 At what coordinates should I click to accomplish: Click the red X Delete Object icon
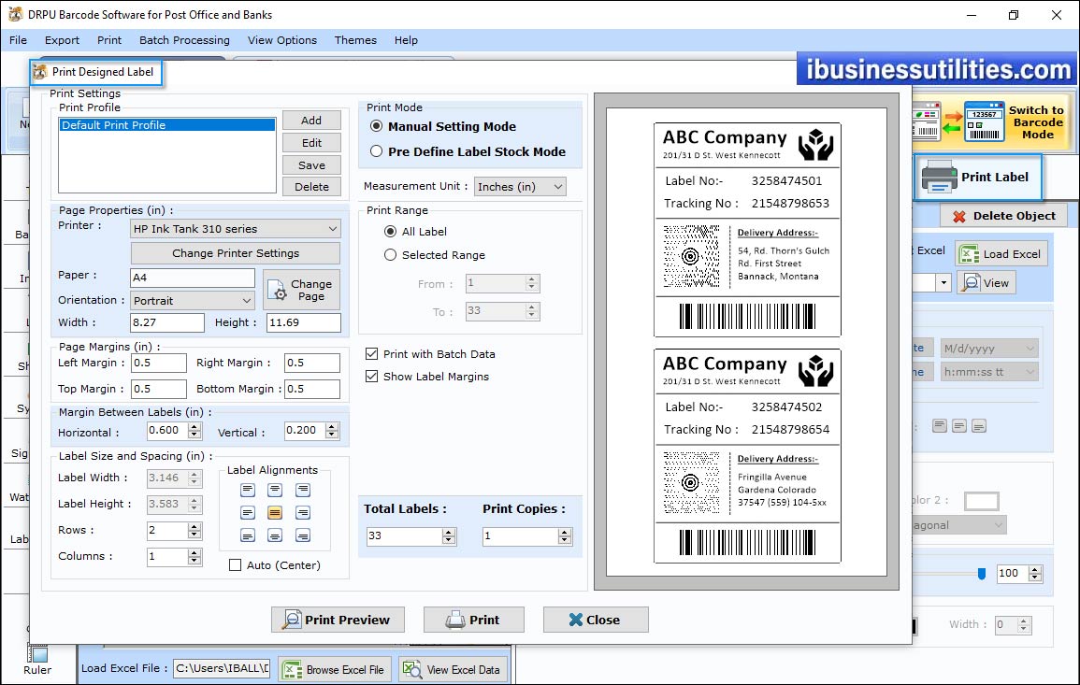(x=958, y=216)
